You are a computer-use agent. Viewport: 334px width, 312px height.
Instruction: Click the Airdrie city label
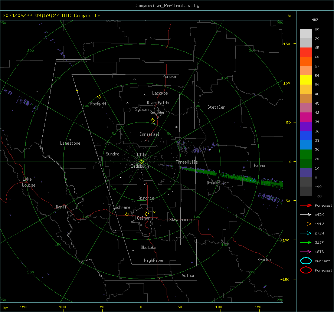pyautogui.click(x=146, y=198)
